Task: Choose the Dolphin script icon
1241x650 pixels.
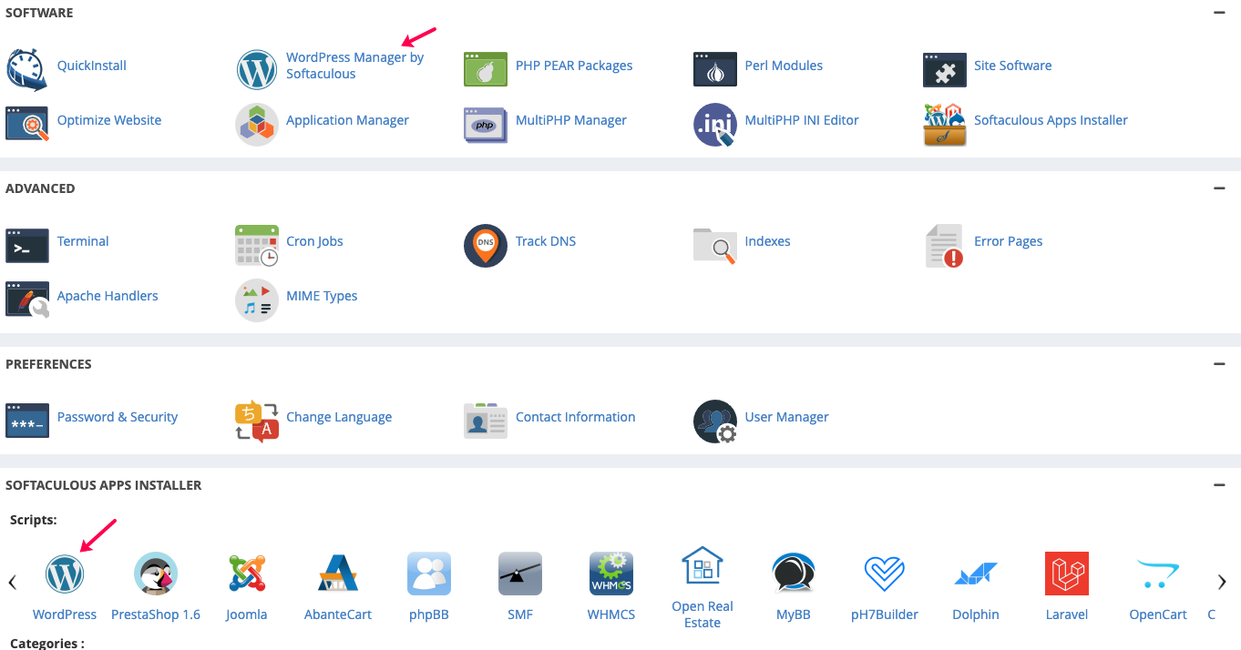Action: click(x=976, y=574)
